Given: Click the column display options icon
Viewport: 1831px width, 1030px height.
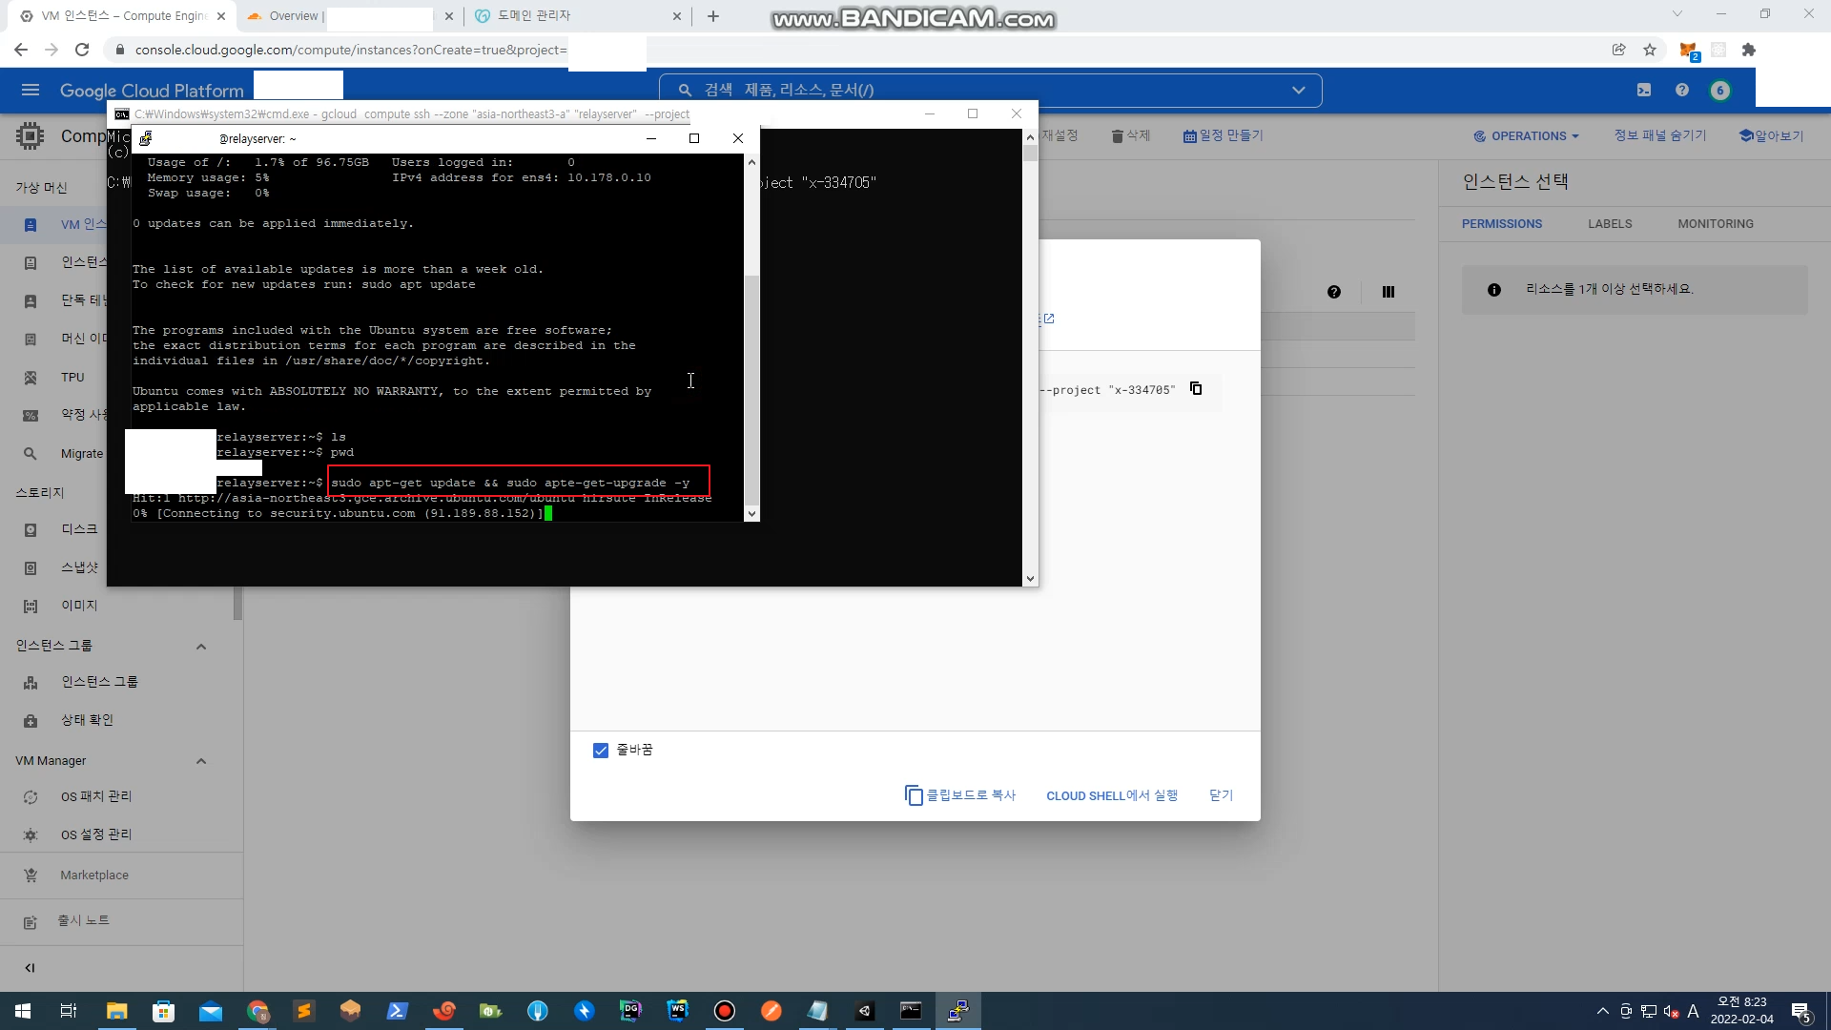Looking at the screenshot, I should [1389, 292].
